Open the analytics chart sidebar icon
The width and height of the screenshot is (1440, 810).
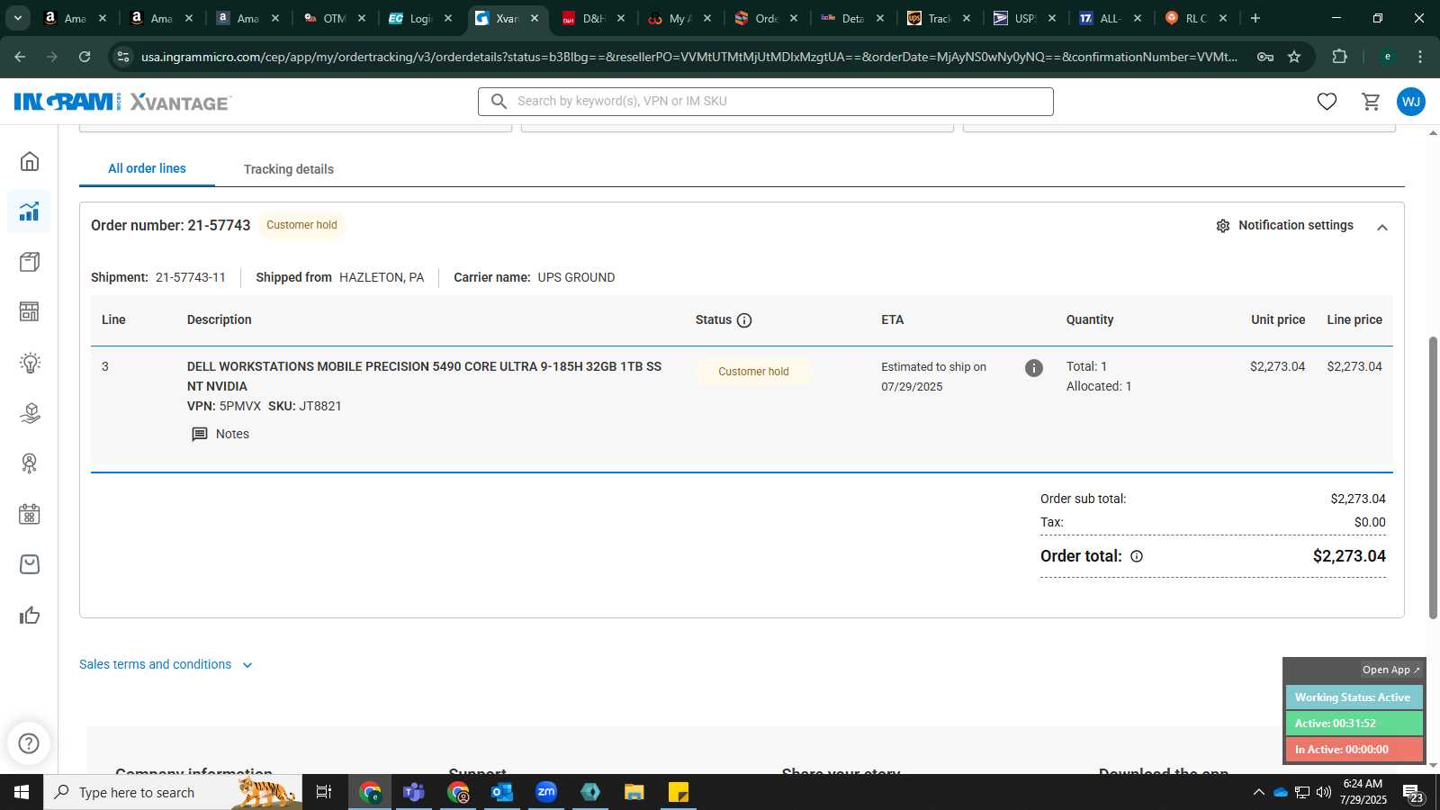pos(30,211)
